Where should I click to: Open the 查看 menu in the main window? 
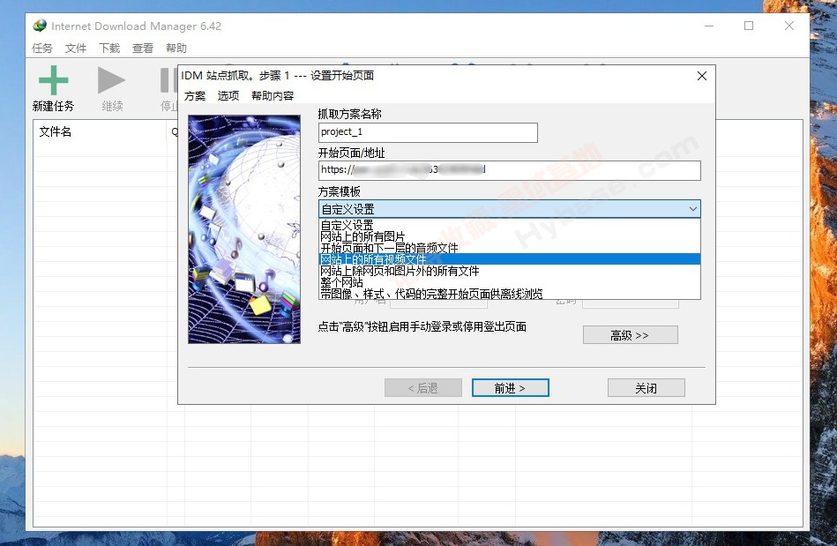pos(143,48)
